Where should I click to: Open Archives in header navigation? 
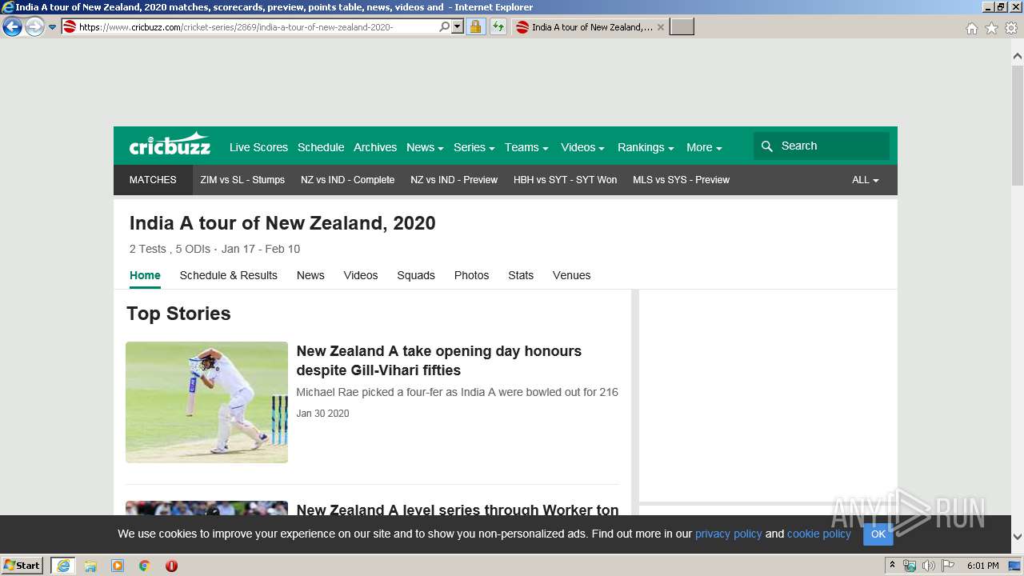(375, 147)
